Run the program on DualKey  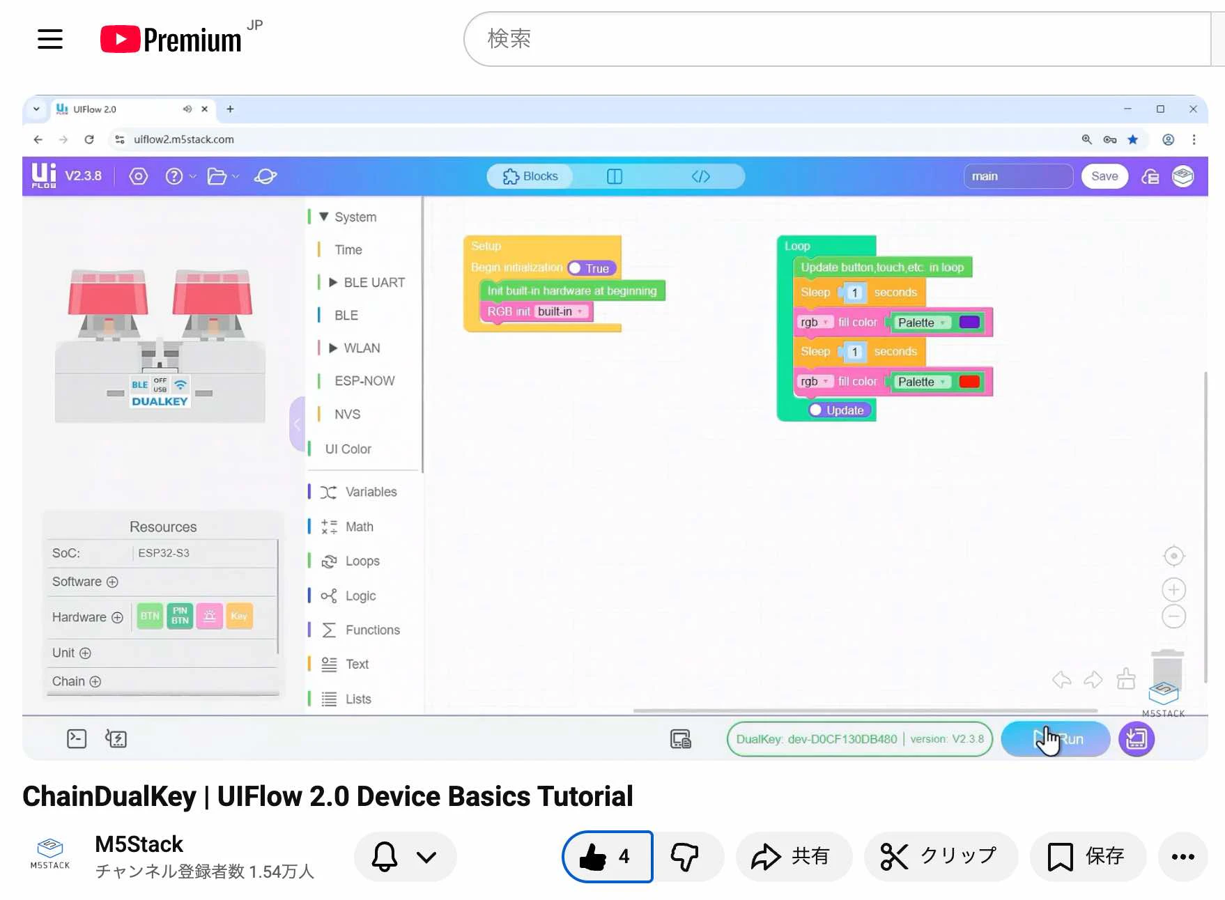(1056, 739)
